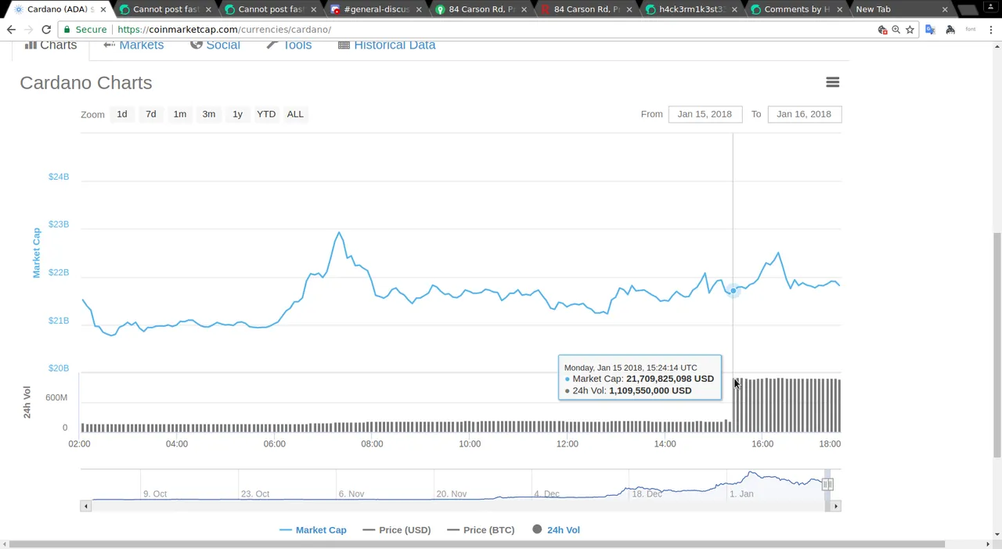Viewport: 1002px width, 549px height.
Task: Click the zoom magnifier icon in address bar
Action: tap(896, 30)
